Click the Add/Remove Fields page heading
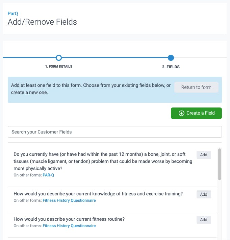The height and width of the screenshot is (240, 230). pyautogui.click(x=42, y=22)
